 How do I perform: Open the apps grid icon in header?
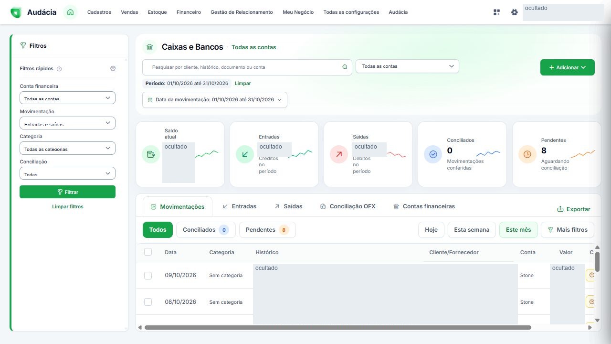496,12
